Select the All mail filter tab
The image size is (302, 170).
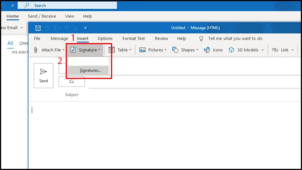[x=11, y=43]
